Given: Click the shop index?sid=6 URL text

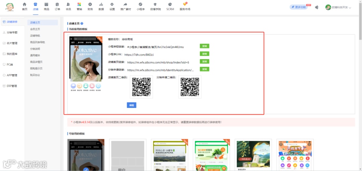Looking at the screenshot, I should [158, 62].
